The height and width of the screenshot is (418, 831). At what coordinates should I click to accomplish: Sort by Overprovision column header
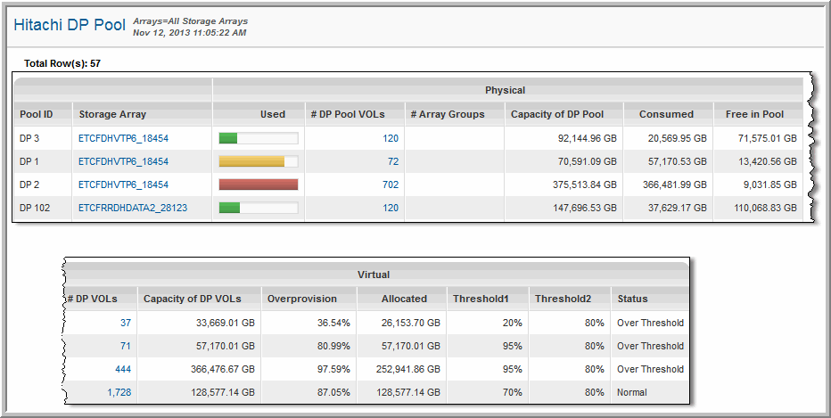302,299
